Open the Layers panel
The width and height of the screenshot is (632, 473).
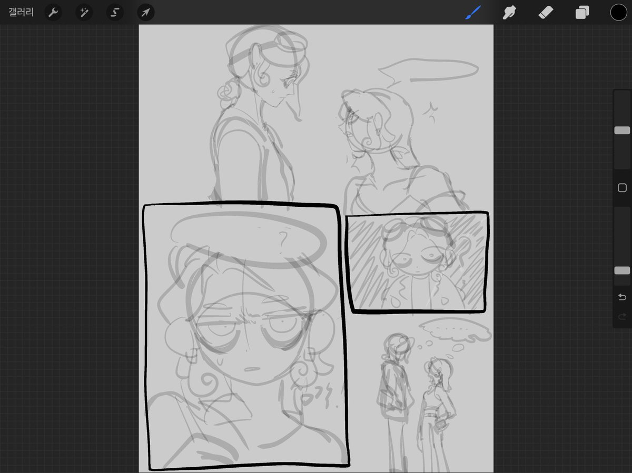click(582, 12)
